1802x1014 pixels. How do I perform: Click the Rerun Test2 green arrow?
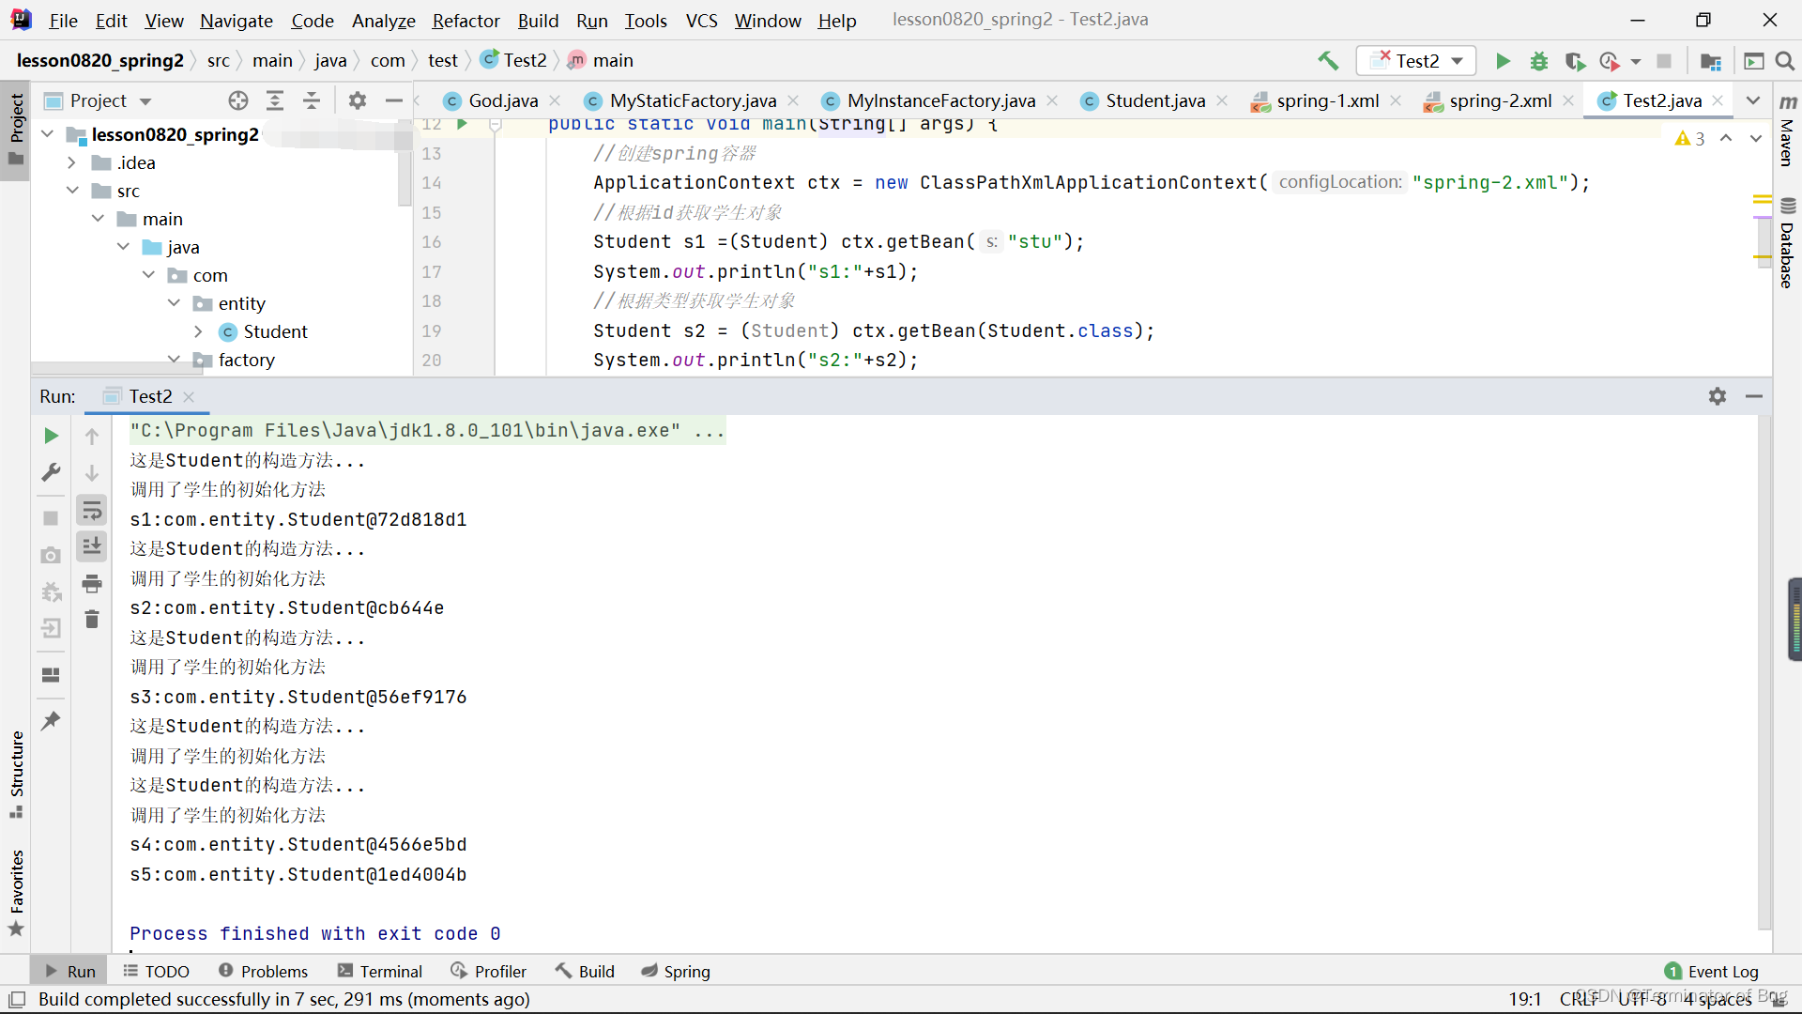pos(52,436)
